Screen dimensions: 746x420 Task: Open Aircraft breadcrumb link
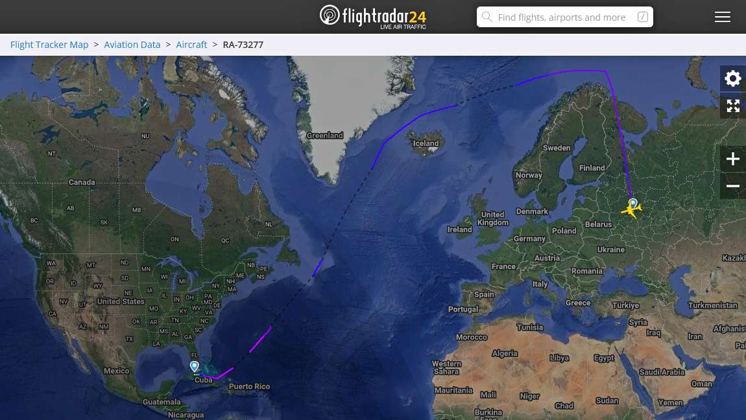(x=191, y=45)
